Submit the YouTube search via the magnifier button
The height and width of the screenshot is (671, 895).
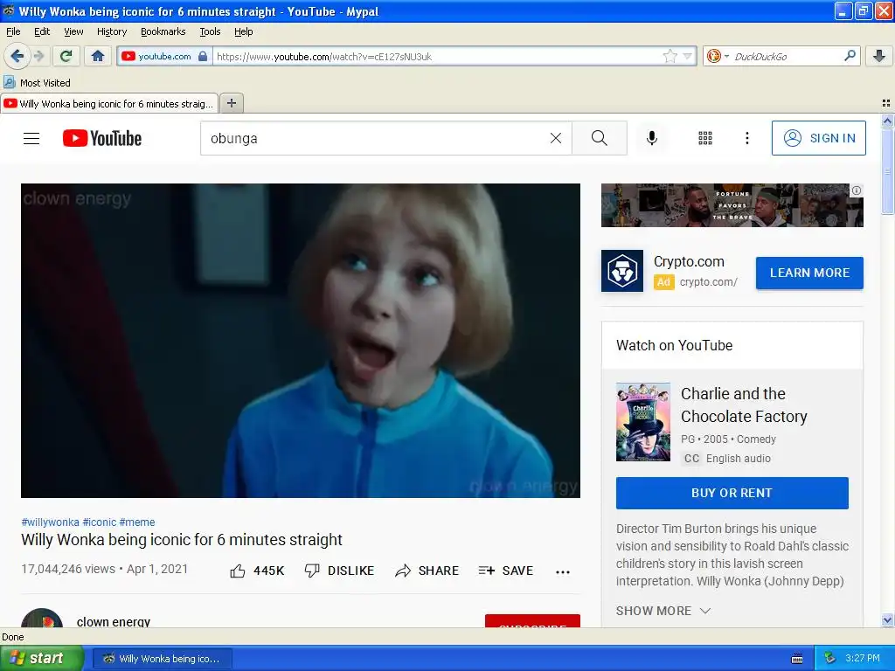pyautogui.click(x=600, y=138)
